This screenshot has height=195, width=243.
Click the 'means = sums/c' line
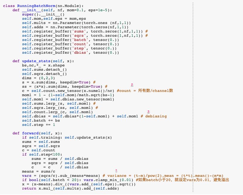(38, 172)
